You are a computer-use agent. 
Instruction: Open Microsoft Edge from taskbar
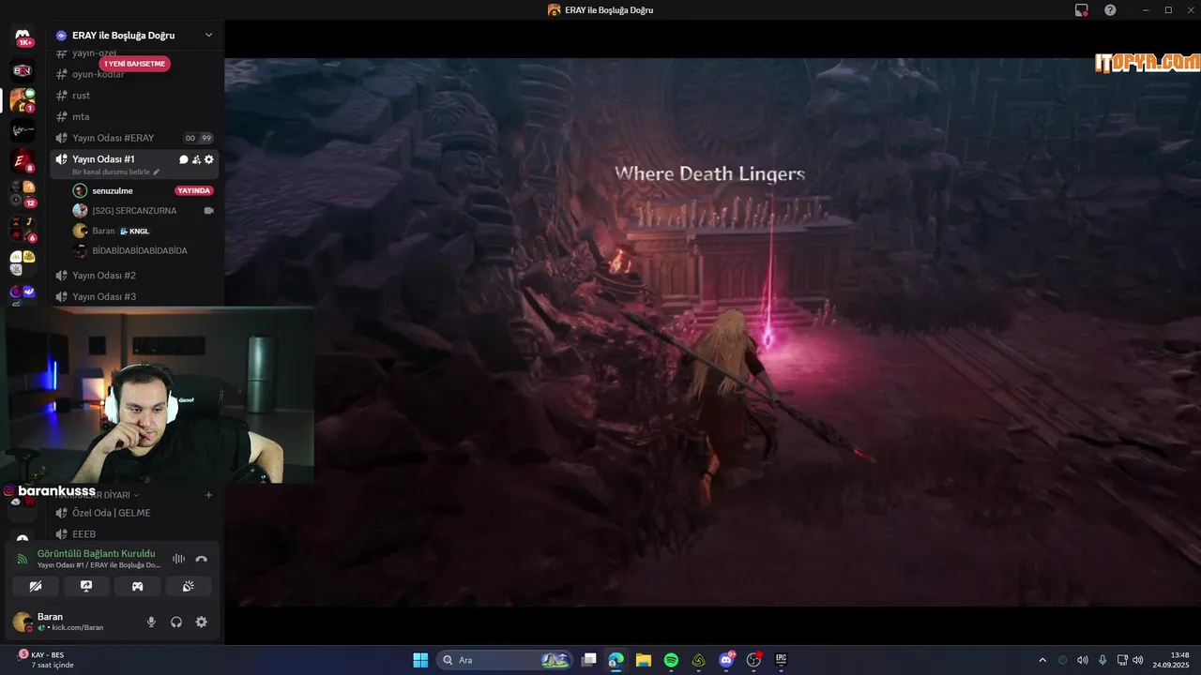click(616, 660)
